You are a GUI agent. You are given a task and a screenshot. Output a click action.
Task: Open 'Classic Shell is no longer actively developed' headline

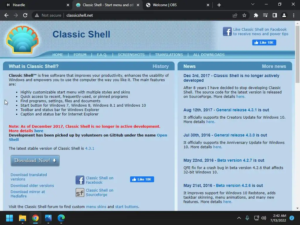[231, 78]
